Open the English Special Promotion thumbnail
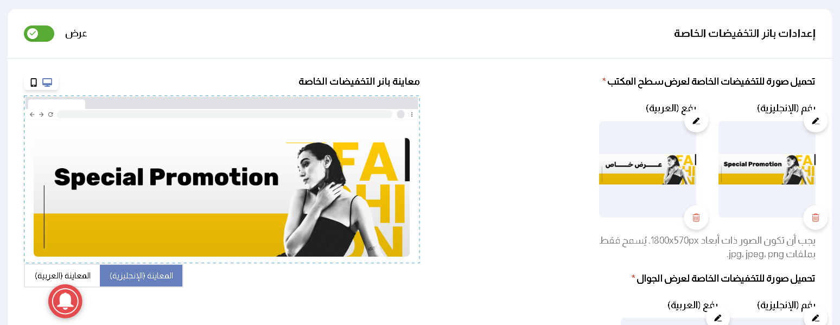This screenshot has width=840, height=325. click(x=767, y=169)
